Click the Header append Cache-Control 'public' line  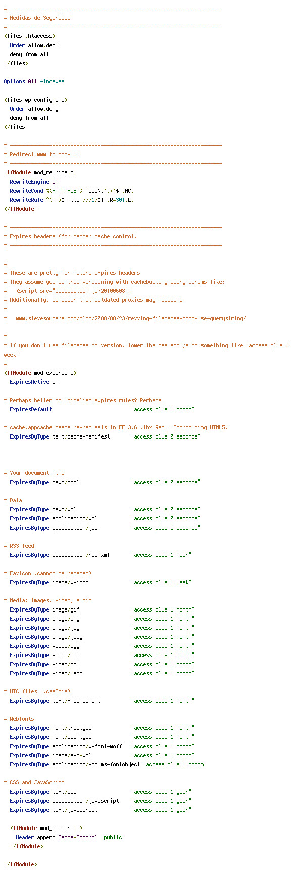tap(70, 837)
